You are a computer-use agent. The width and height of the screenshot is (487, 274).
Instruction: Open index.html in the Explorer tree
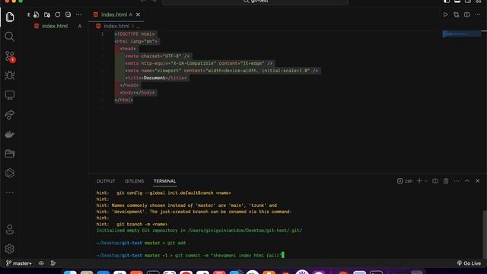[55, 26]
